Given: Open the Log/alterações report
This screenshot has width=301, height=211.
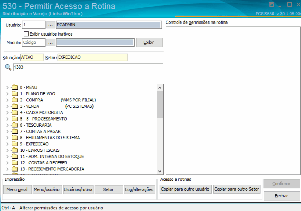Looking at the screenshot, I should click(140, 190).
